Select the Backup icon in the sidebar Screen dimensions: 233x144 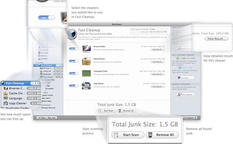pos(39,56)
